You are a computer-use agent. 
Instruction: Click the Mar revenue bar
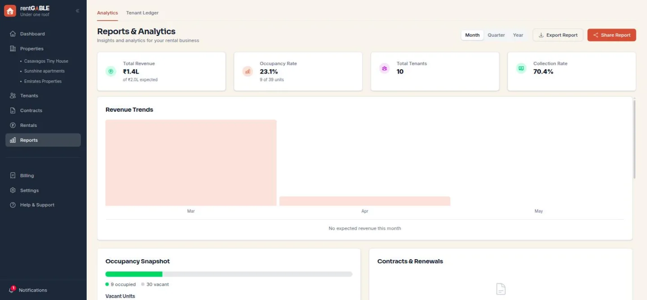191,163
